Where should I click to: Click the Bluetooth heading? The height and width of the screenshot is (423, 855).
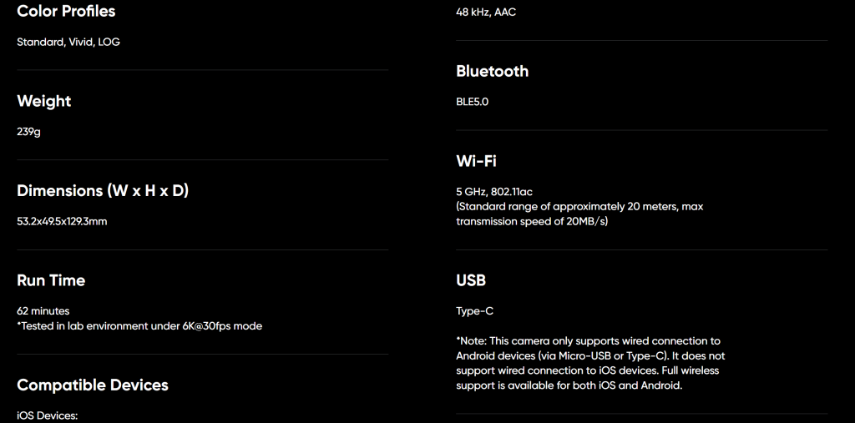coord(493,72)
